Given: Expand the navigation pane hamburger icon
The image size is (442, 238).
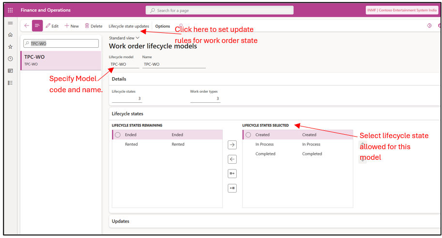Looking at the screenshot, I should (x=11, y=23).
